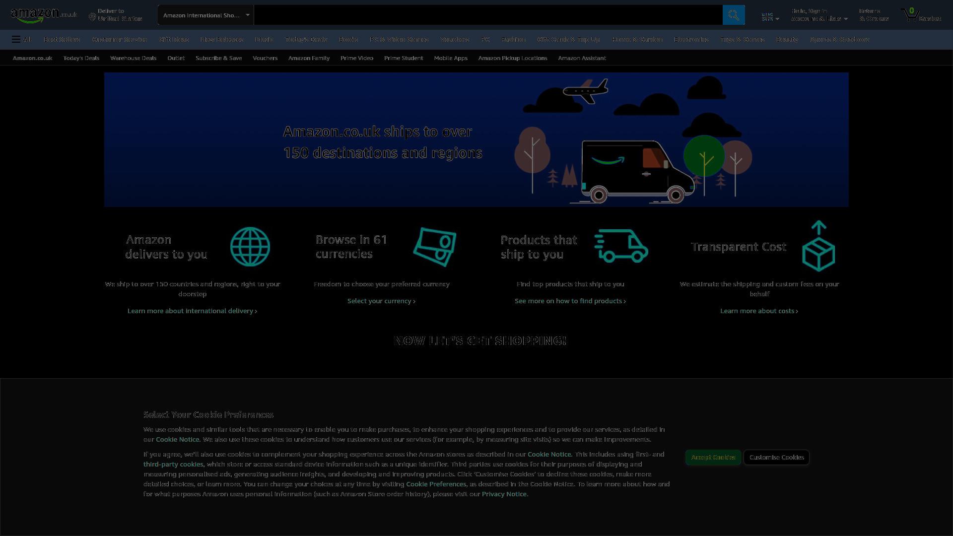Open the UK flag language selector
This screenshot has width=953, height=536.
point(770,17)
